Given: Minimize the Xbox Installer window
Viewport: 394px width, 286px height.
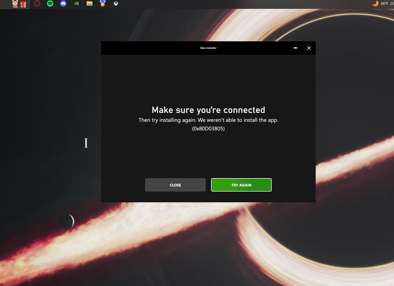Looking at the screenshot, I should click(x=295, y=48).
